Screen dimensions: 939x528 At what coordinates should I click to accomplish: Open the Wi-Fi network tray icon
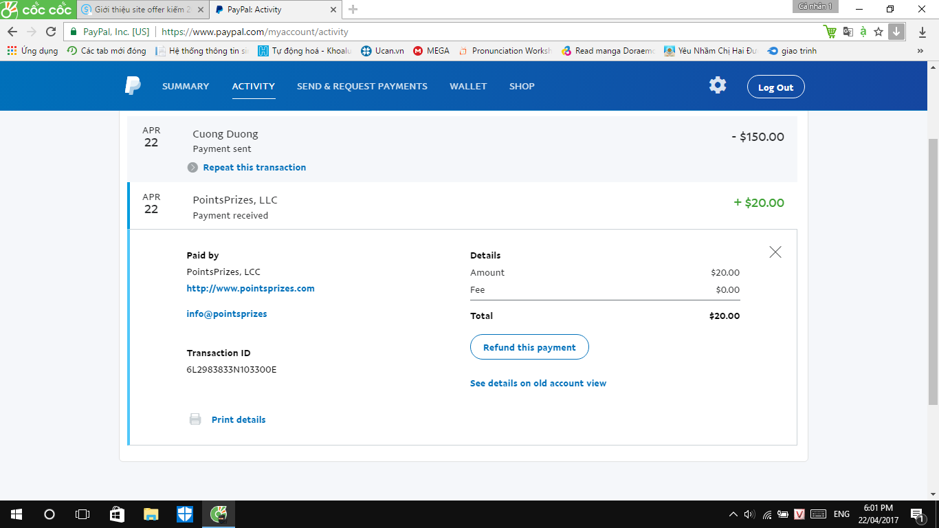click(767, 514)
